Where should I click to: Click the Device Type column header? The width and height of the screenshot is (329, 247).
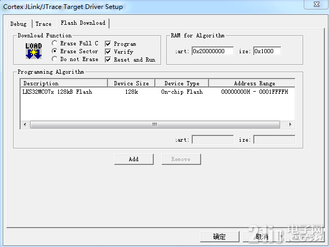point(182,83)
